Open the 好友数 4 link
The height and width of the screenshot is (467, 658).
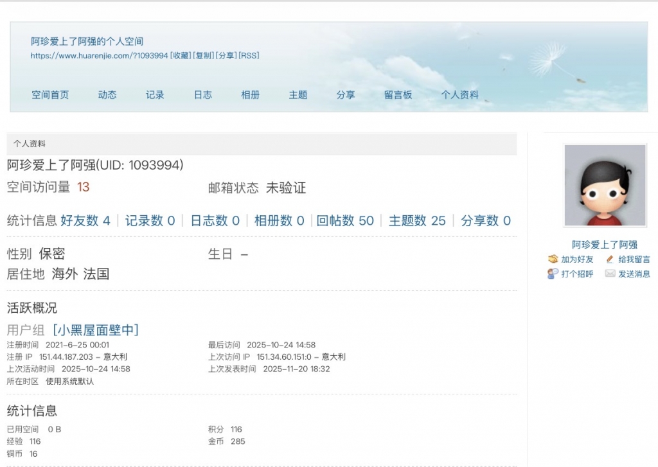[x=85, y=221]
